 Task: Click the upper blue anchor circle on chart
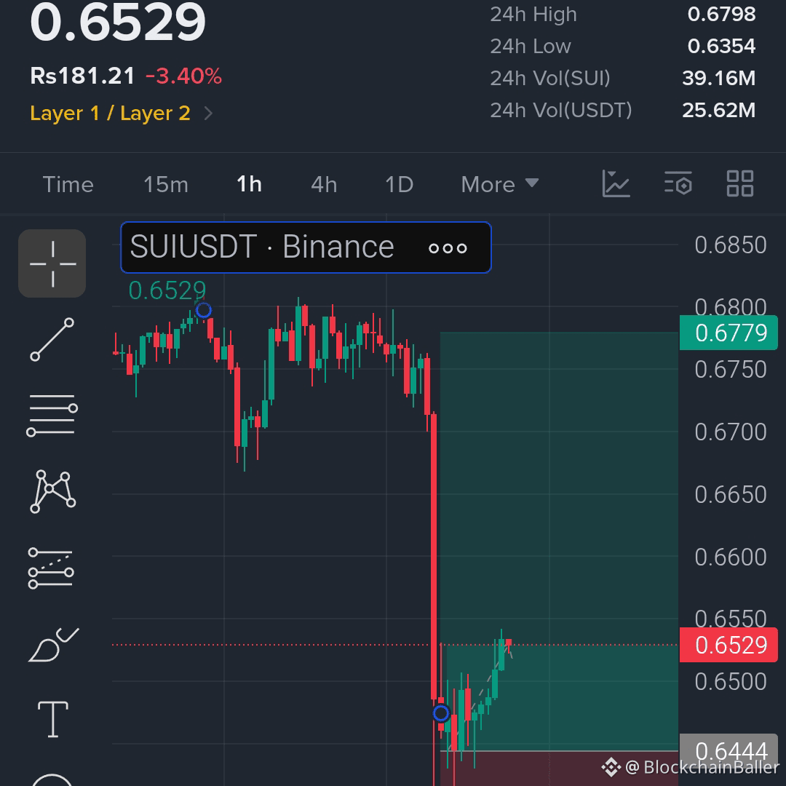click(x=204, y=310)
